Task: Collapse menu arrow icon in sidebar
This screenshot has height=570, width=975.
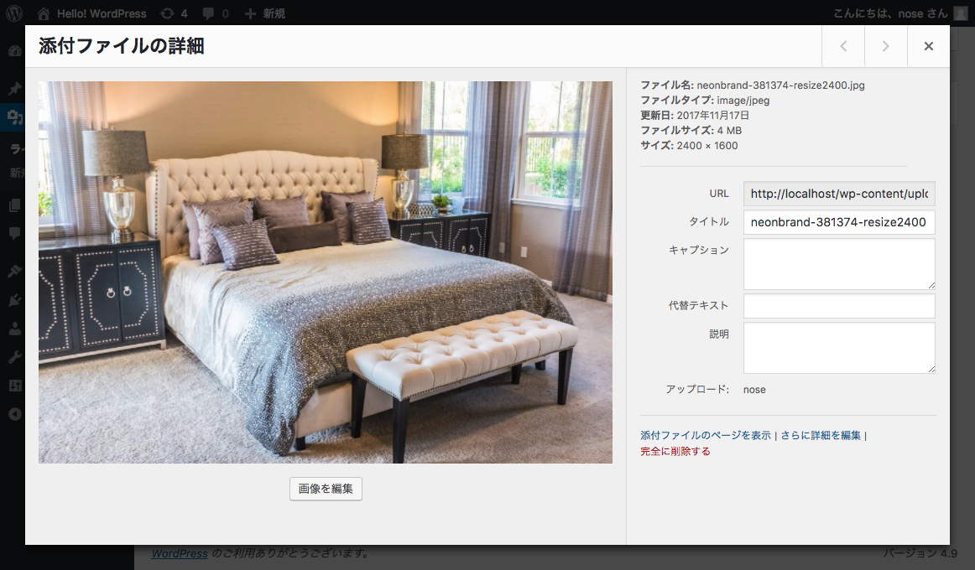Action: pos(15,414)
